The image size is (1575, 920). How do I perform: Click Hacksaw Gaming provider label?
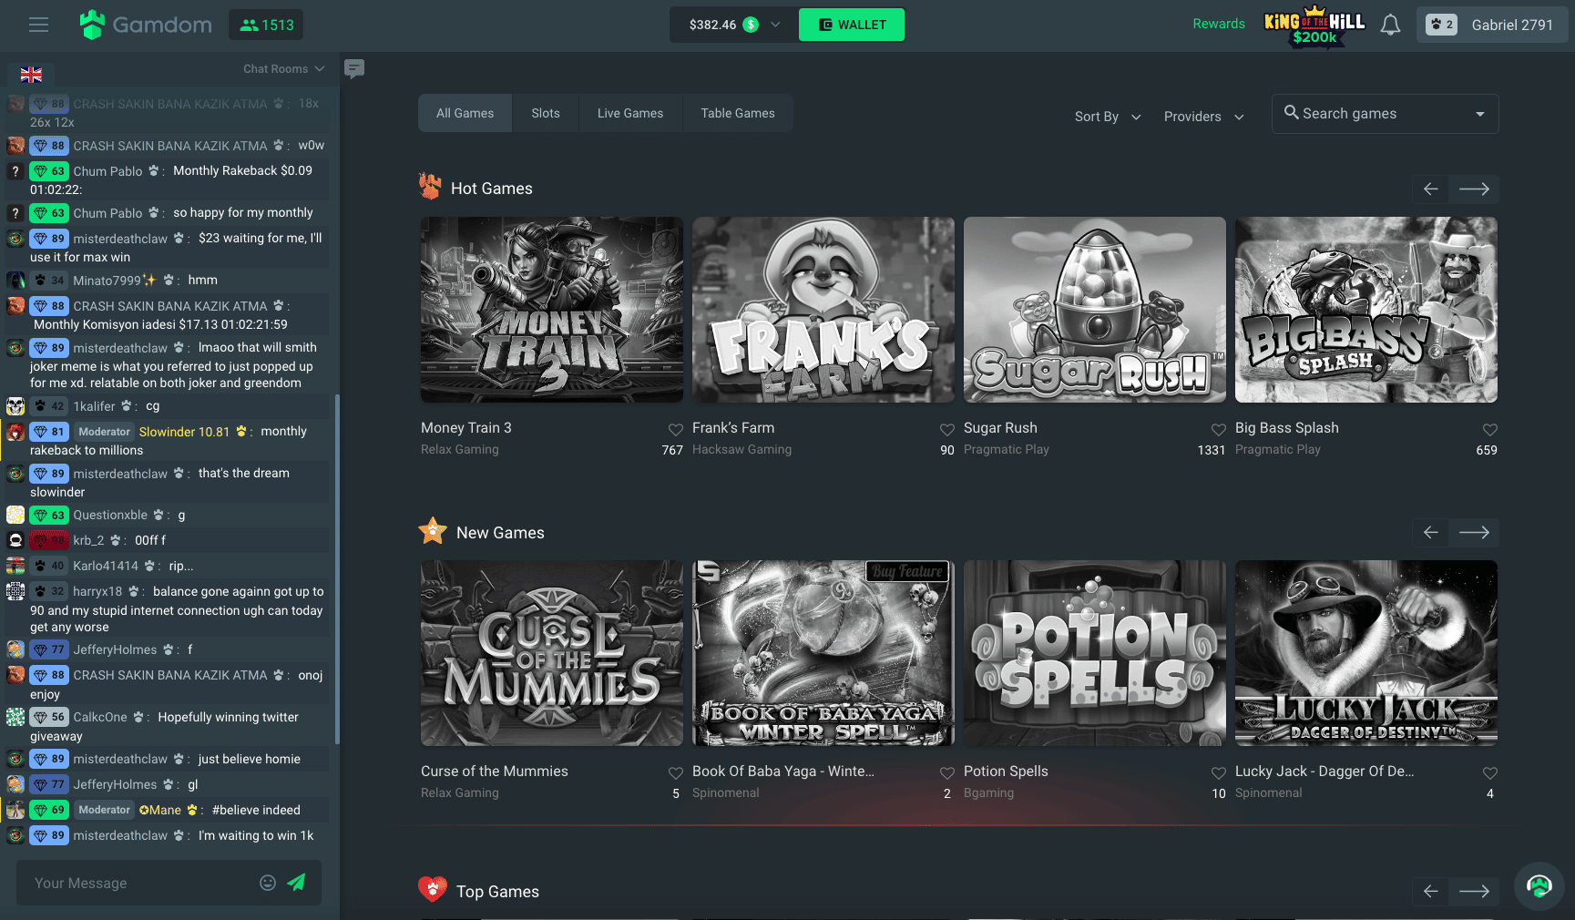[741, 449]
